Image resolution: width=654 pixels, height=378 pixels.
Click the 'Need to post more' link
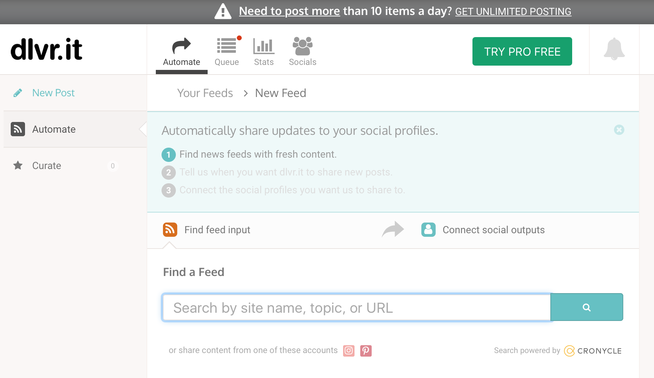[289, 11]
